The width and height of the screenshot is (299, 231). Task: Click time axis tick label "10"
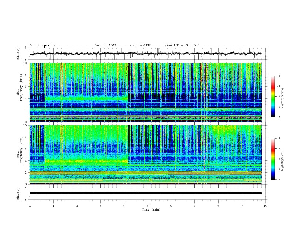coord(265,206)
